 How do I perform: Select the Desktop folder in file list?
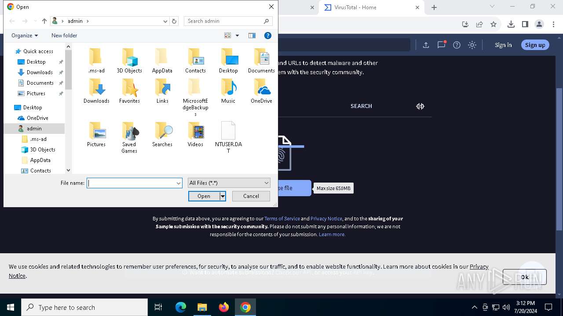(x=228, y=61)
